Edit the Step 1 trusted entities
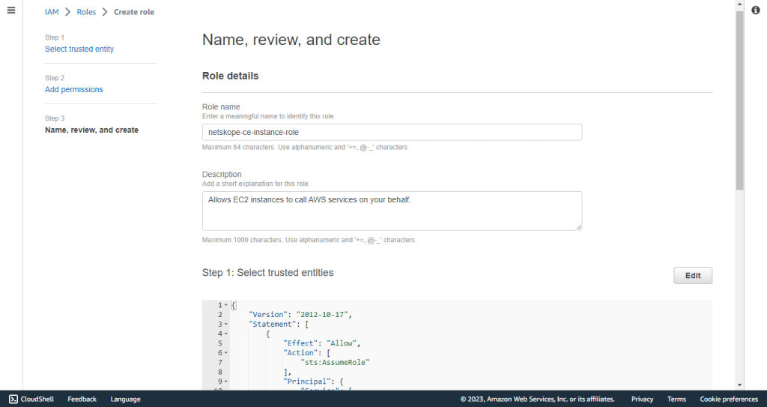The image size is (767, 407). pyautogui.click(x=693, y=275)
